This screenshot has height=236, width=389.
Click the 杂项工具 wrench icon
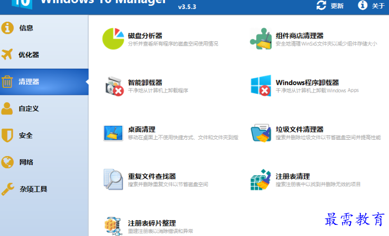tap(7, 189)
